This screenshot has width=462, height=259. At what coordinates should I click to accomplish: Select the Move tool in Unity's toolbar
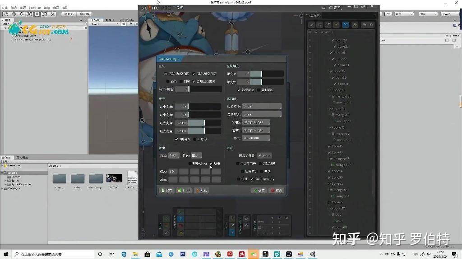point(14,14)
